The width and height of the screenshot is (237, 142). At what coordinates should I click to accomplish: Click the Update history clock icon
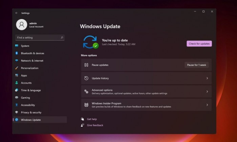[x=86, y=78]
